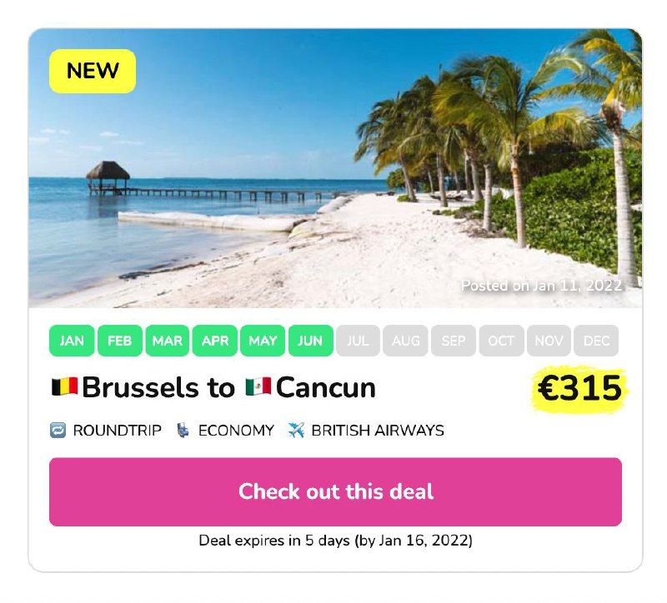The height and width of the screenshot is (603, 667).
Task: Open the Check out this deal button
Action: (336, 492)
